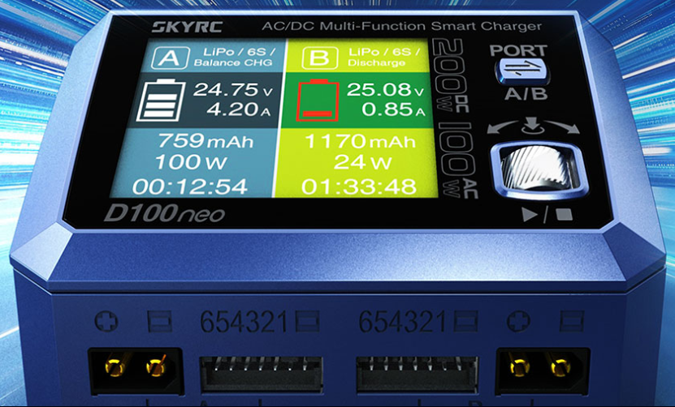
Task: Click the play/stop symbol below the wheel
Action: (x=547, y=214)
